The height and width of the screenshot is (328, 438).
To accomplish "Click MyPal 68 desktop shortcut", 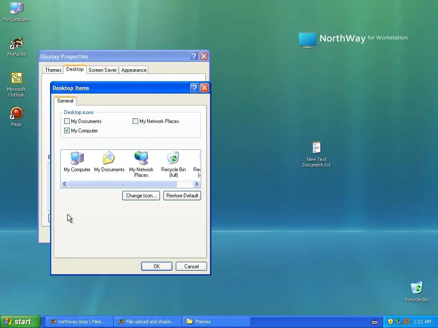I will click(16, 47).
